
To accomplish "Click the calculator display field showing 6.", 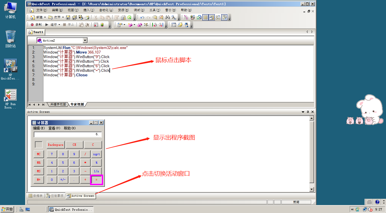I will pyautogui.click(x=68, y=134).
